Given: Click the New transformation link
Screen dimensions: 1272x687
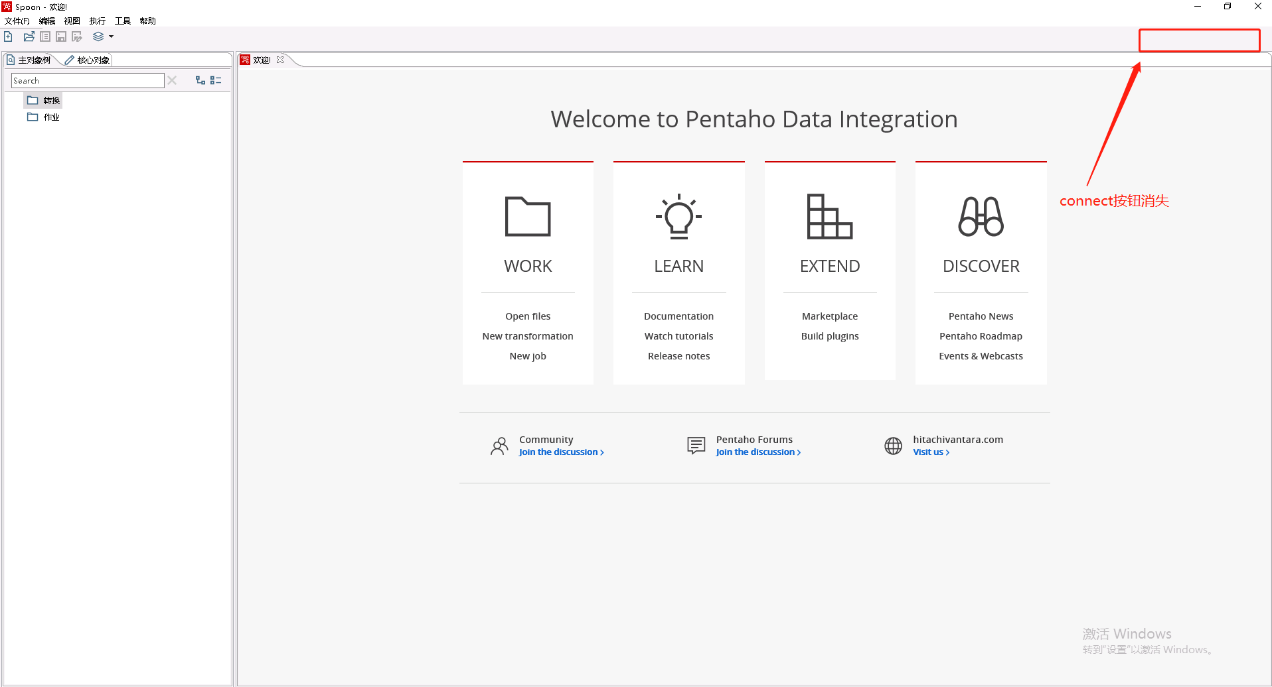Looking at the screenshot, I should tap(528, 336).
